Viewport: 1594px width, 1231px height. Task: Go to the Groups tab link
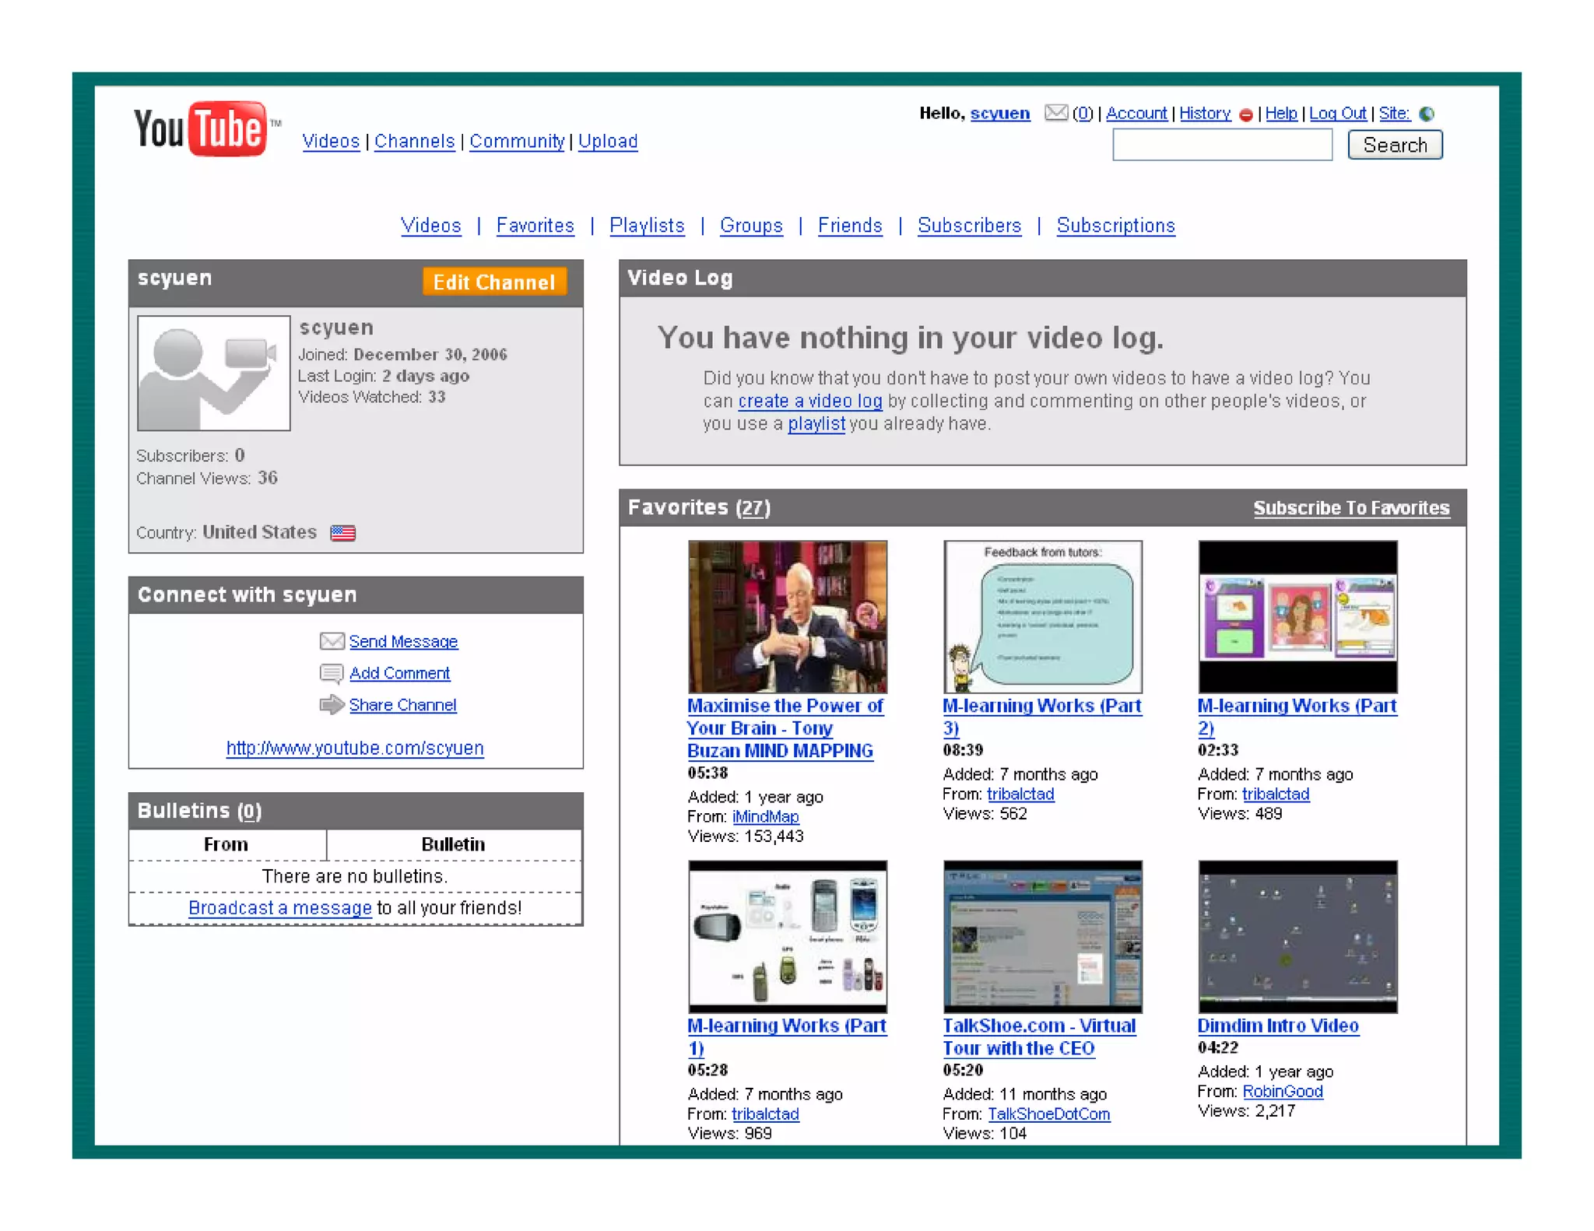point(751,226)
